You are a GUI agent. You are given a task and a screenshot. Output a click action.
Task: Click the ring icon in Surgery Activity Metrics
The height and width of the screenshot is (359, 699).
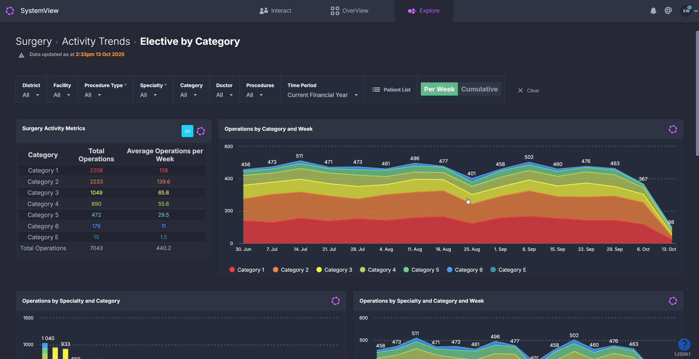pyautogui.click(x=201, y=131)
